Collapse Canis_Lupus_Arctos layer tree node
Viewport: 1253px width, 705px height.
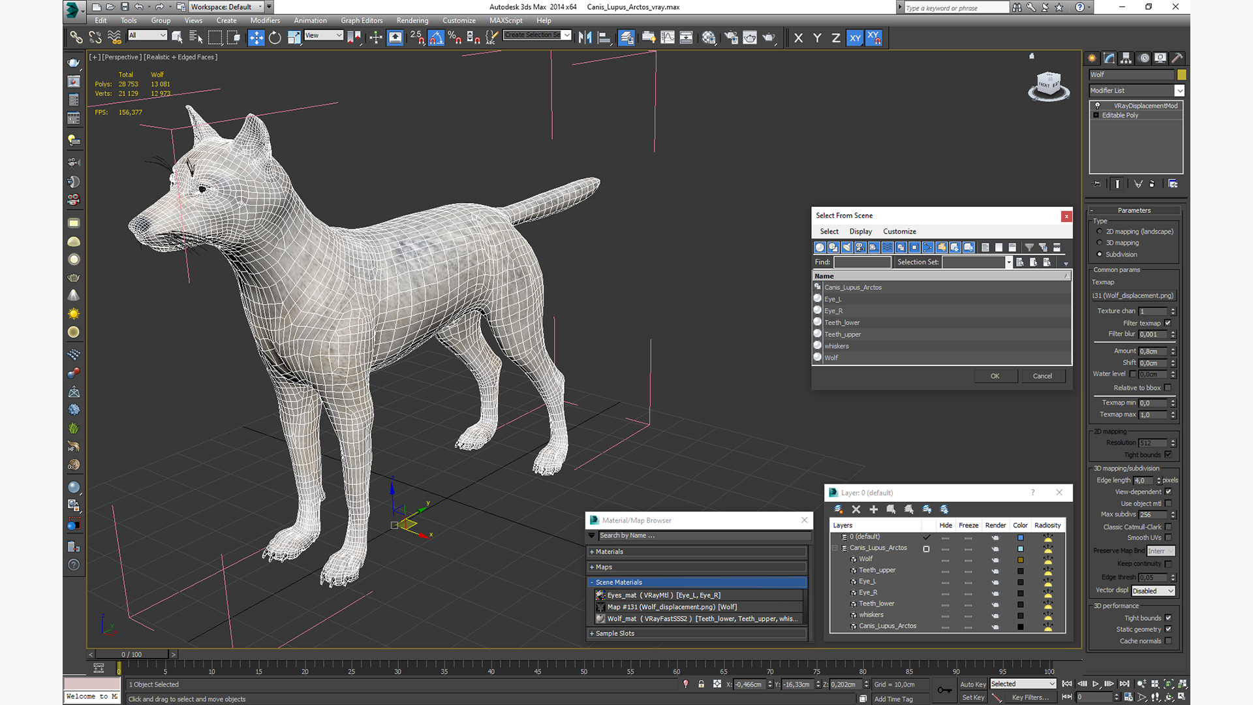pos(835,548)
